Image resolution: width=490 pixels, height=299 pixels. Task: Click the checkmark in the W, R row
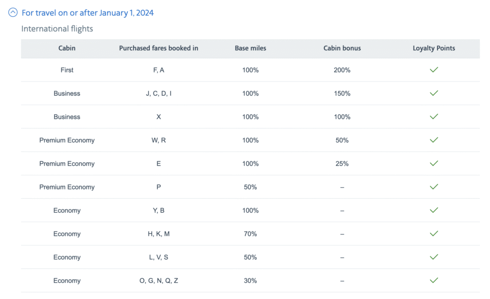click(434, 140)
